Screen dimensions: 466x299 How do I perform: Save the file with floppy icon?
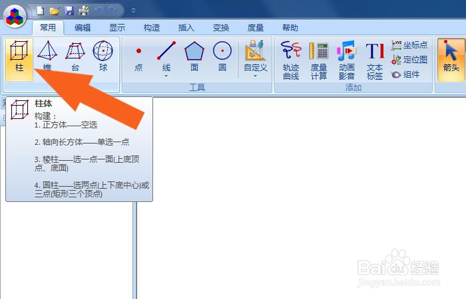coord(69,11)
